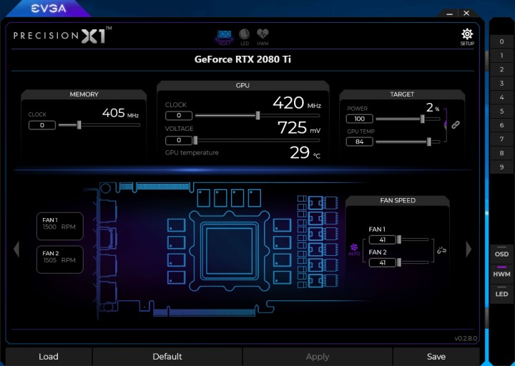
Task: Select profile slot 4
Action: click(x=501, y=97)
